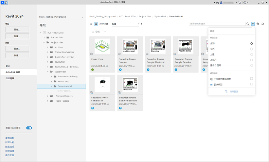
Task: Check the cloud model filter checkbox
Action: [251, 84]
